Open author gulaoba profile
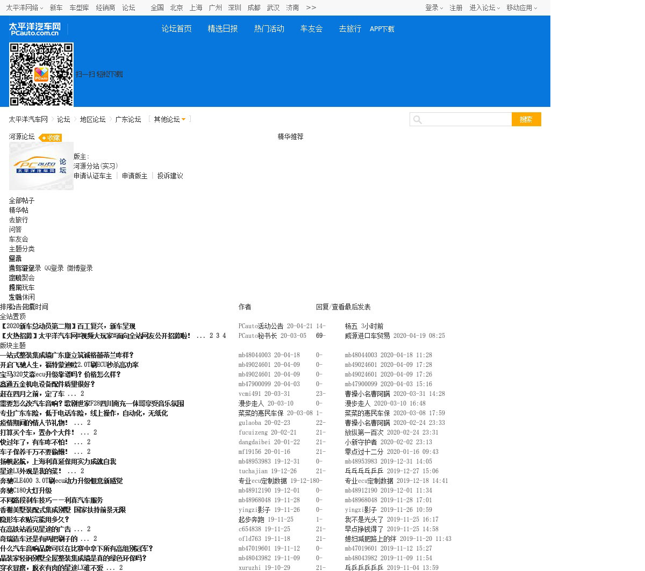Screen dimensions: 645x571 point(249,423)
